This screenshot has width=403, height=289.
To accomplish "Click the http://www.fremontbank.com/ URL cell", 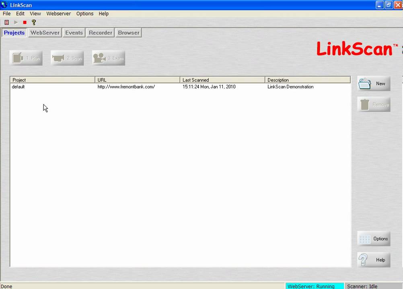I will 126,87.
